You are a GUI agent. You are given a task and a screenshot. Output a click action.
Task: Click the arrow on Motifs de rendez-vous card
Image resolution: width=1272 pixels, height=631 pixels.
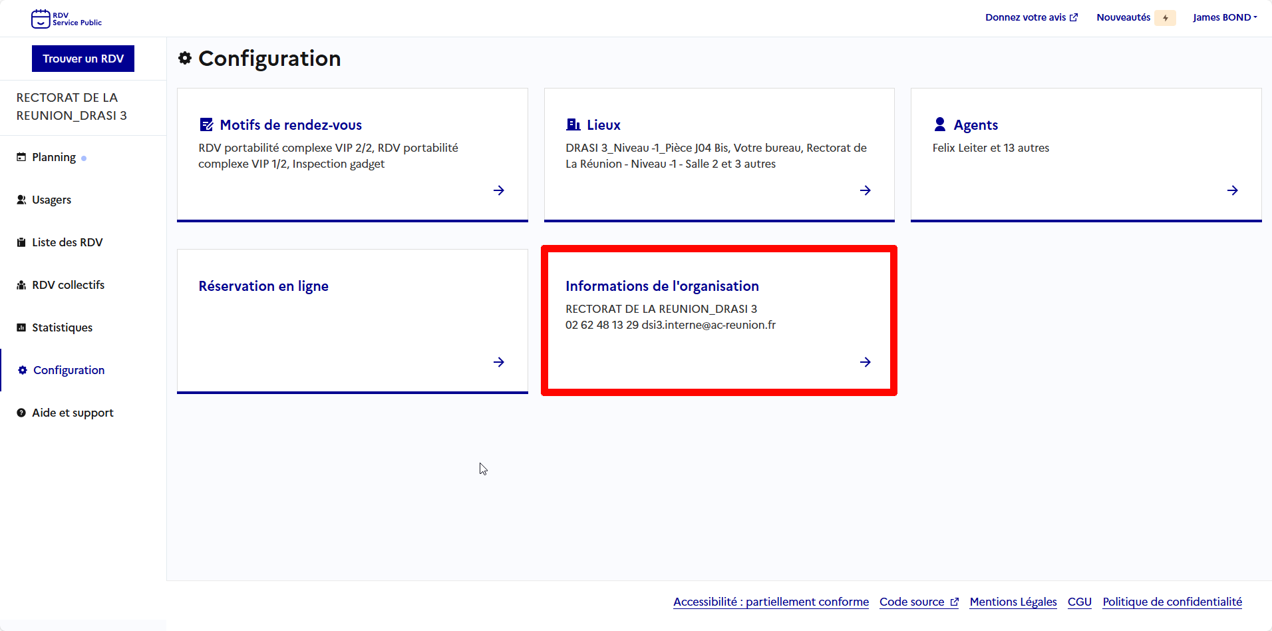tap(499, 190)
